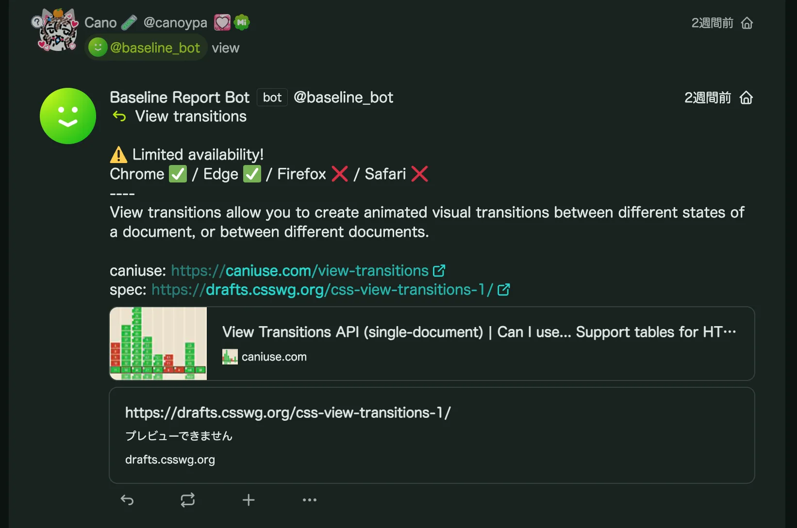
Task: Add a reaction with the plus icon
Action: (x=249, y=500)
